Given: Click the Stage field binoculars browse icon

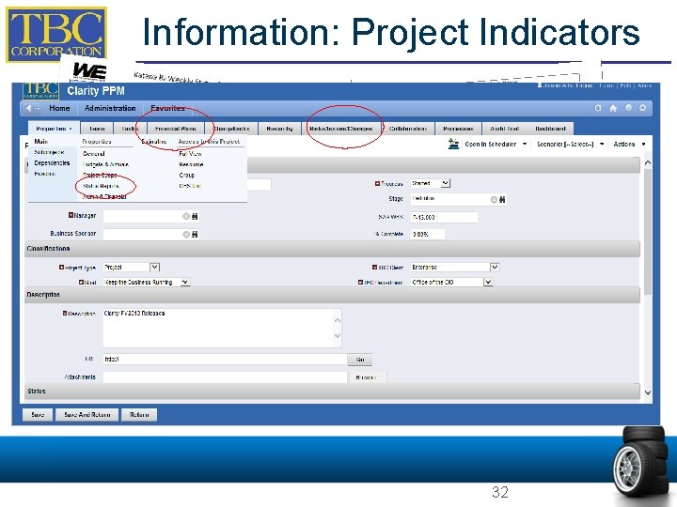Looking at the screenshot, I should 502,200.
